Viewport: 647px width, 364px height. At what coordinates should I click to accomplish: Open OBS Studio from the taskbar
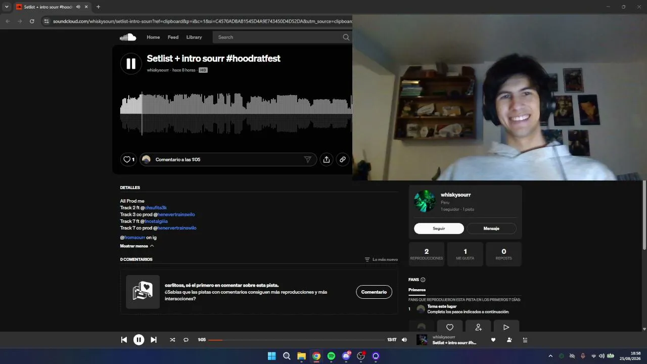click(361, 356)
